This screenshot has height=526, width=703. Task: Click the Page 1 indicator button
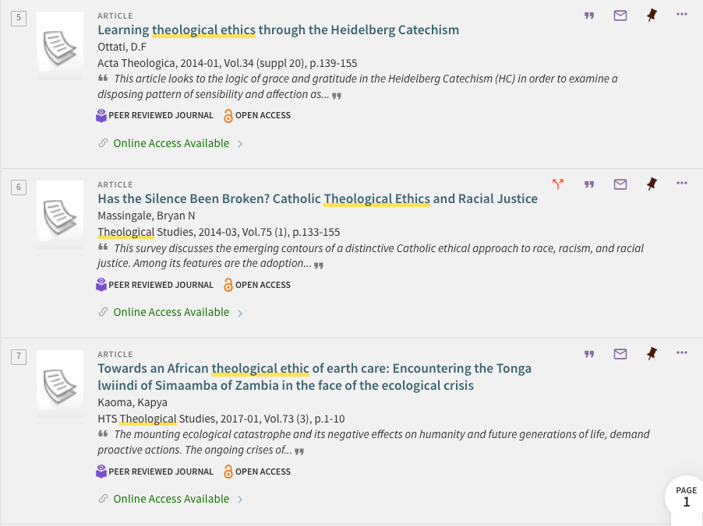pyautogui.click(x=686, y=496)
